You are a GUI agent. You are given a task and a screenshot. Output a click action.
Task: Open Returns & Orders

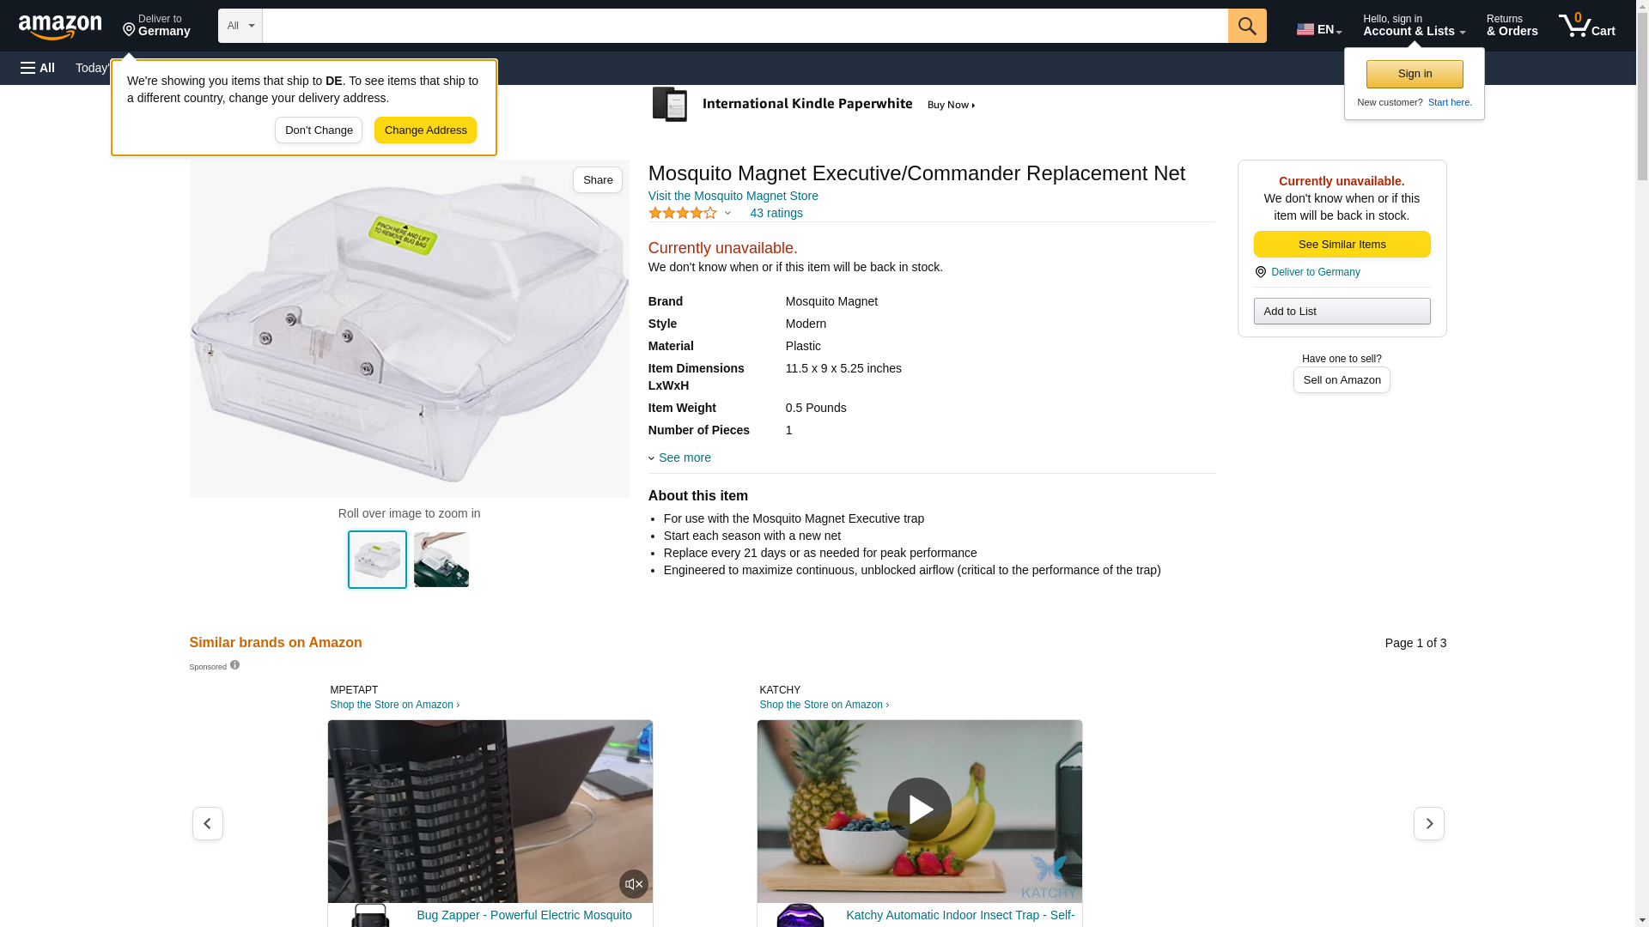pos(1512,26)
